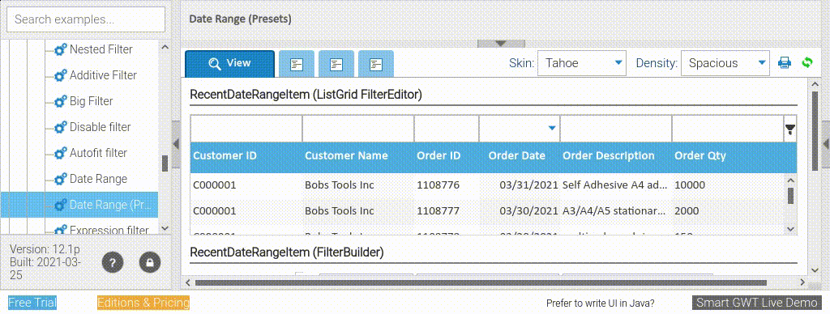830x314 pixels.
Task: Click the filter funnel icon in grid
Action: tap(790, 129)
